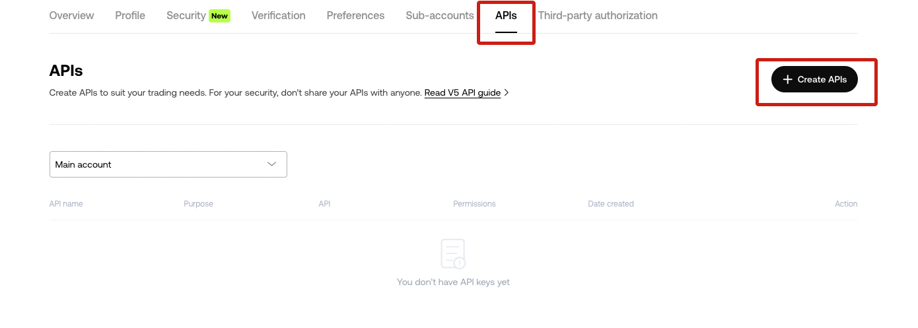
Task: Click the empty API keys document icon
Action: coord(453,254)
